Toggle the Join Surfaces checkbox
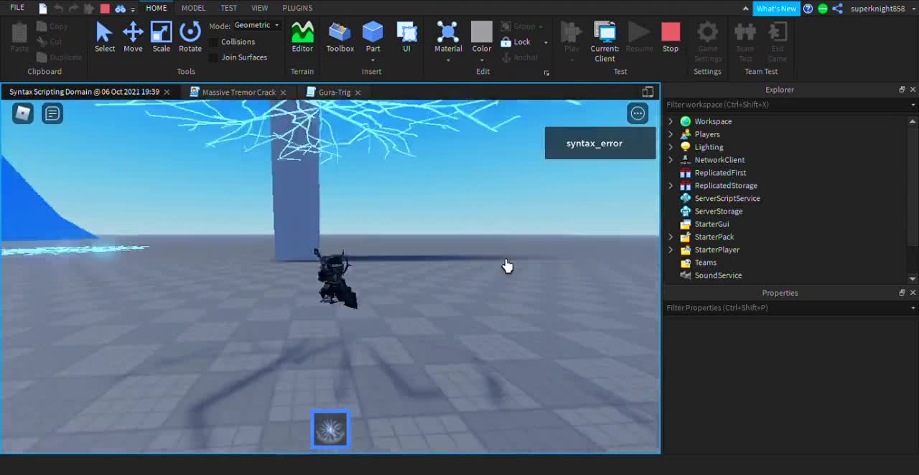 click(x=214, y=57)
